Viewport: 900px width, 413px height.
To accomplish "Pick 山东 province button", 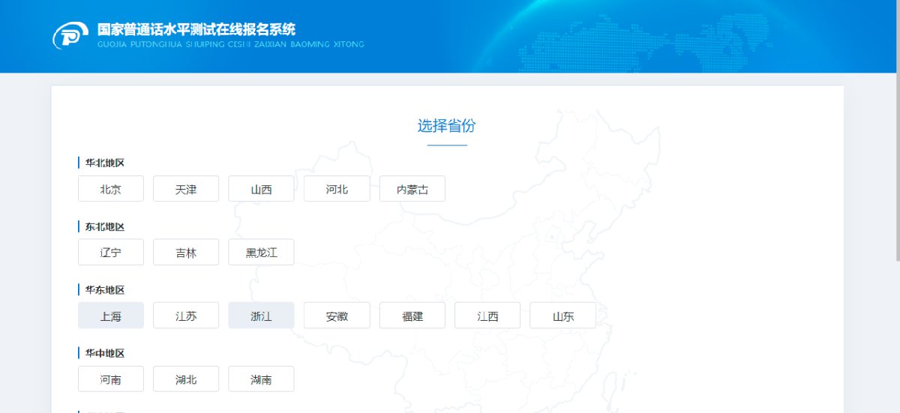I will point(562,316).
